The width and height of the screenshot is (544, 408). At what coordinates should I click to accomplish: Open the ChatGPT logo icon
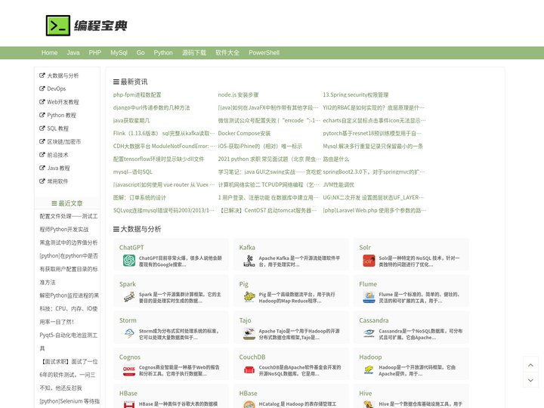(x=129, y=261)
